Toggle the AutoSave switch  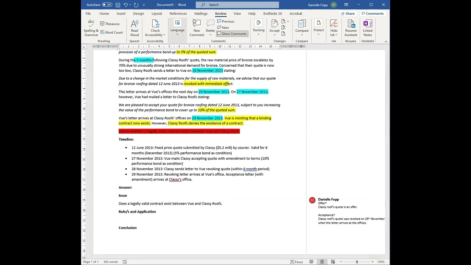tap(107, 5)
